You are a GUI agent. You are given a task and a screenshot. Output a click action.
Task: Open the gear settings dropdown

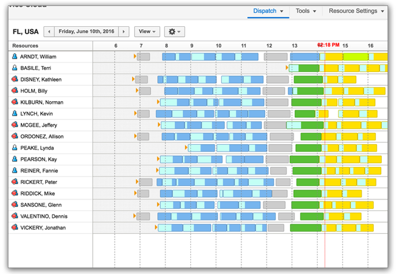pyautogui.click(x=175, y=32)
